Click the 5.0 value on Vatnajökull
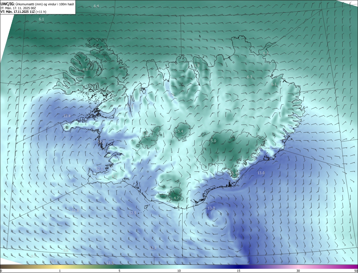The image size is (358, 273). tap(213, 141)
